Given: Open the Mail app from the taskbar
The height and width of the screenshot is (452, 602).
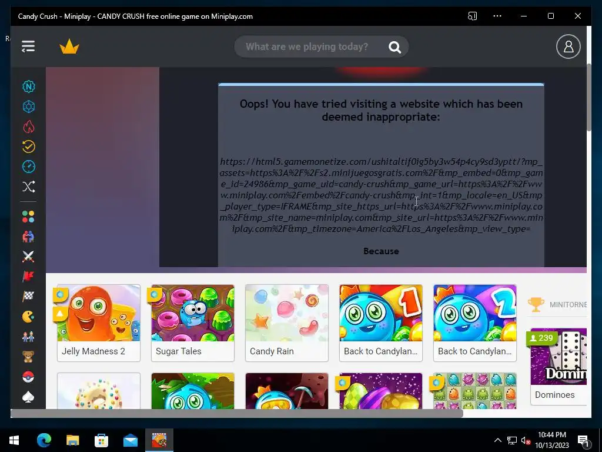Looking at the screenshot, I should coord(130,440).
